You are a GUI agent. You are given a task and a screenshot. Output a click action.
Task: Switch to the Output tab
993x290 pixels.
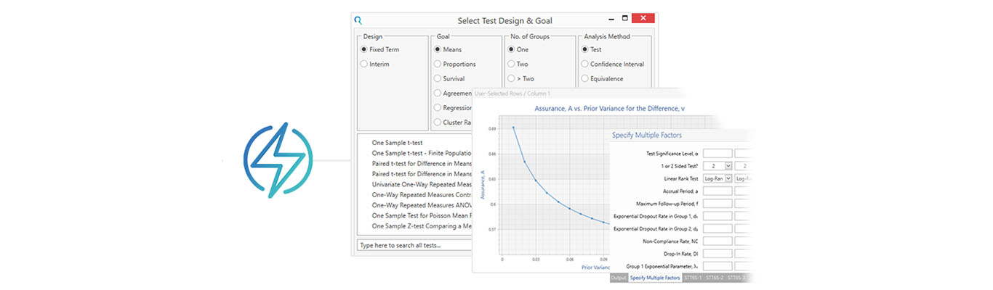click(x=618, y=278)
